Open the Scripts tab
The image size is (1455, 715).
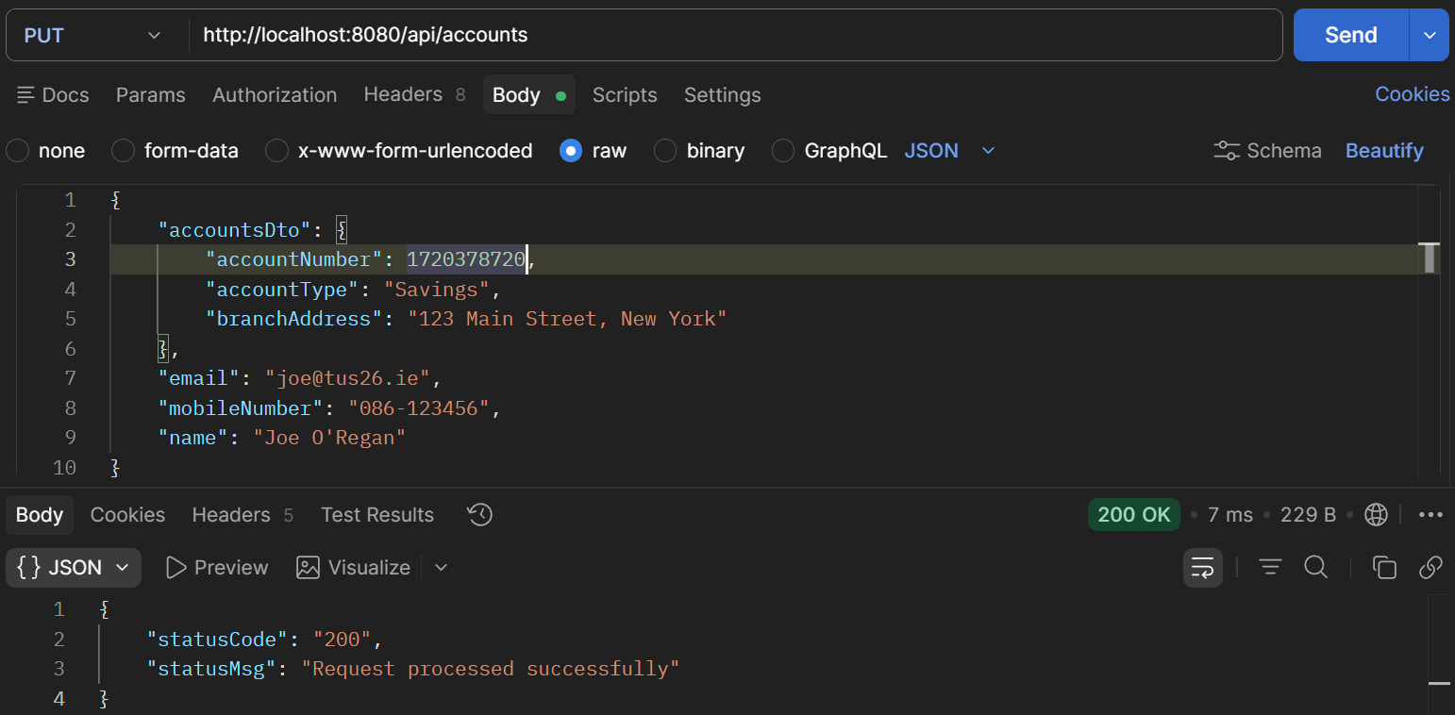pyautogui.click(x=625, y=95)
